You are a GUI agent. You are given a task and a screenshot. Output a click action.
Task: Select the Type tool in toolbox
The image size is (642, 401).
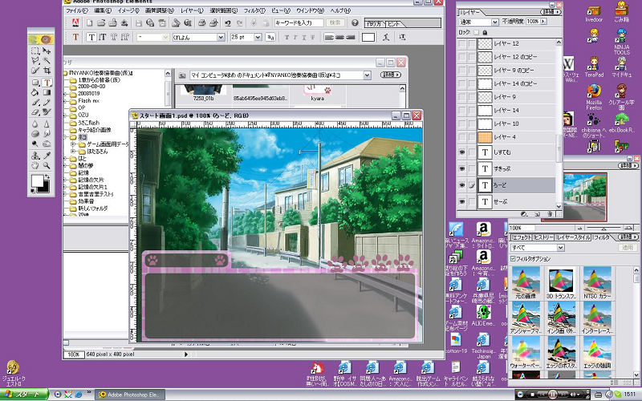(47, 83)
